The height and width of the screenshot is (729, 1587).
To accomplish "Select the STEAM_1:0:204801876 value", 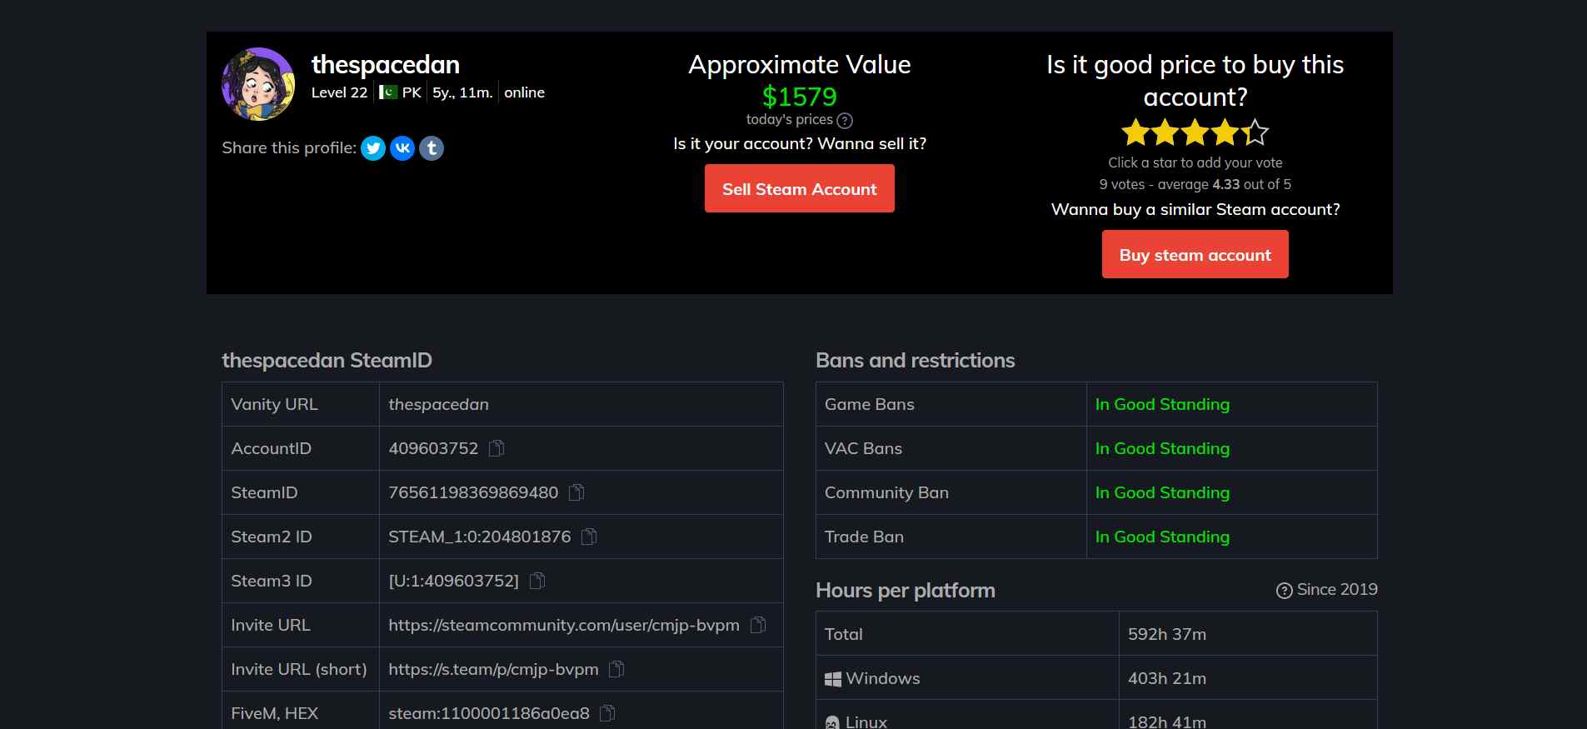I will pos(480,537).
